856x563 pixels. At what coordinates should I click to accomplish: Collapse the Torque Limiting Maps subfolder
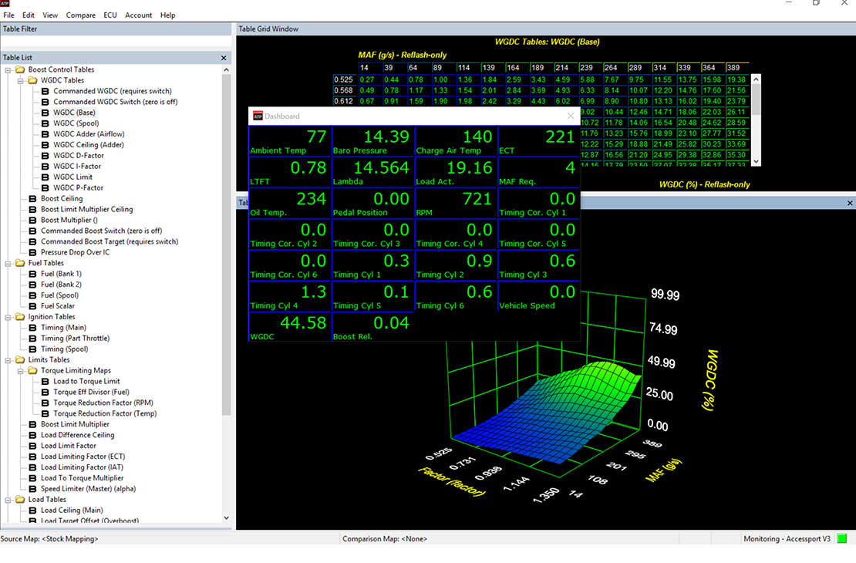tap(21, 371)
